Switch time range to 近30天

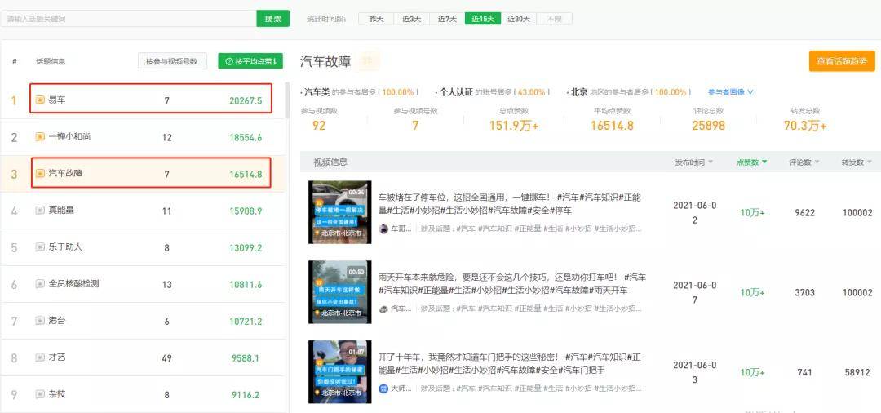tap(518, 19)
